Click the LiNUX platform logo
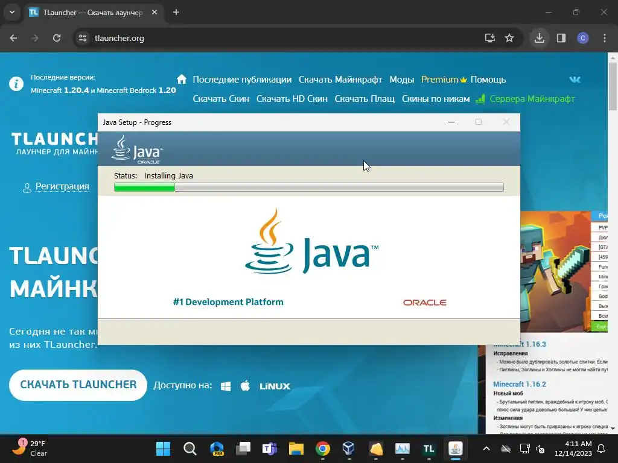 [x=275, y=386]
